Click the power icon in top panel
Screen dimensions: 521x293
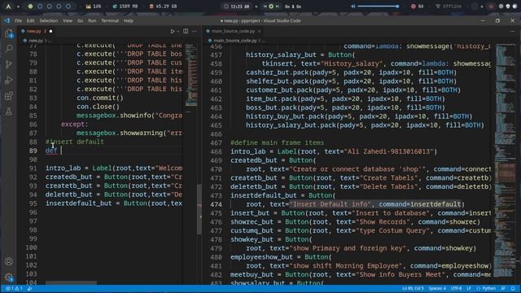click(491, 7)
